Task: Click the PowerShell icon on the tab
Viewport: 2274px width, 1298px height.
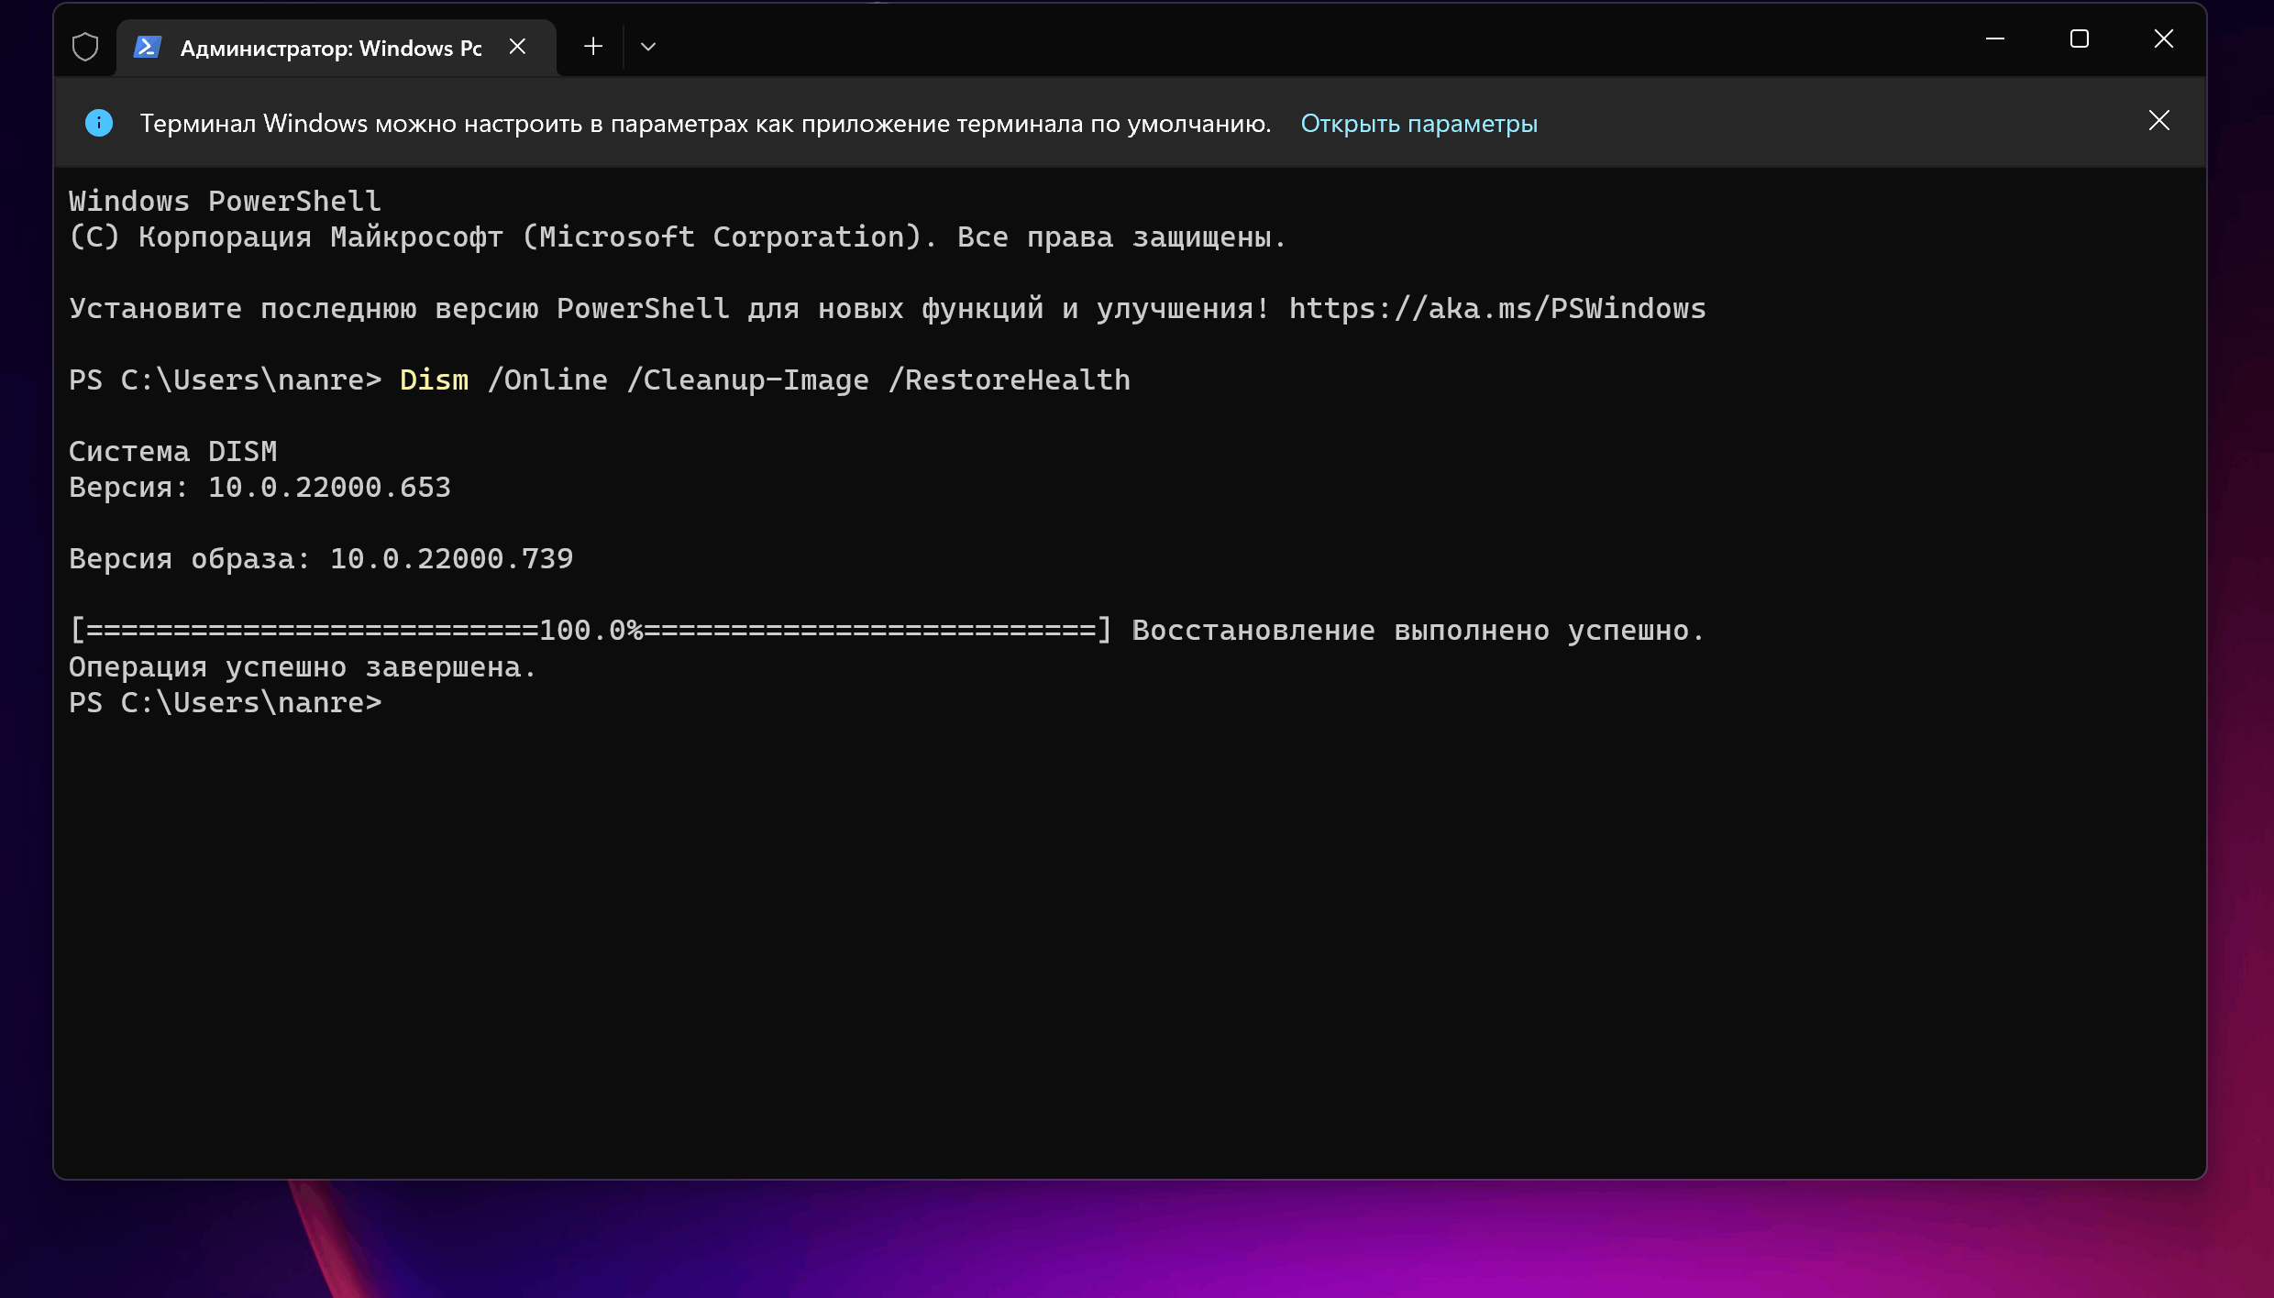Action: tap(148, 47)
